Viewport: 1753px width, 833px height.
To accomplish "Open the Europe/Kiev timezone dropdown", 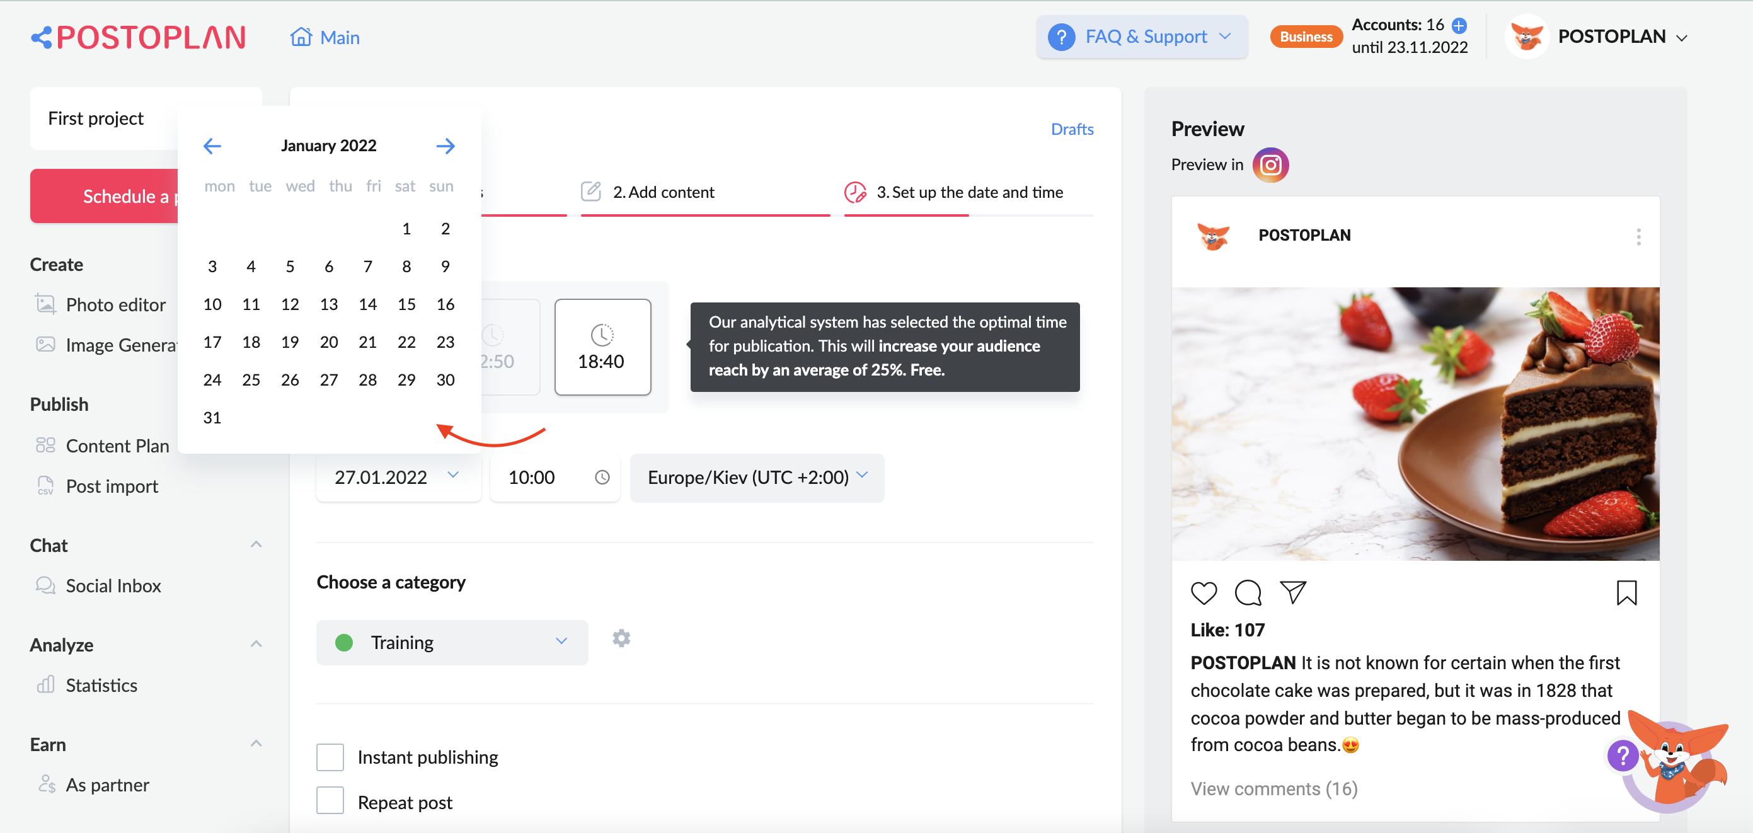I will click(x=757, y=478).
